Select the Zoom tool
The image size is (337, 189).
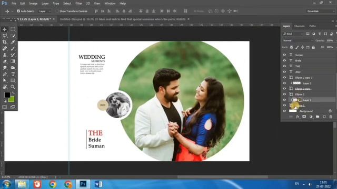(13, 87)
